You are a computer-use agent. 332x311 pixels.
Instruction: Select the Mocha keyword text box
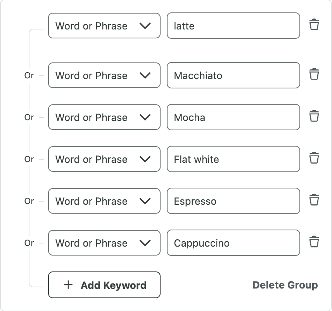coord(233,117)
